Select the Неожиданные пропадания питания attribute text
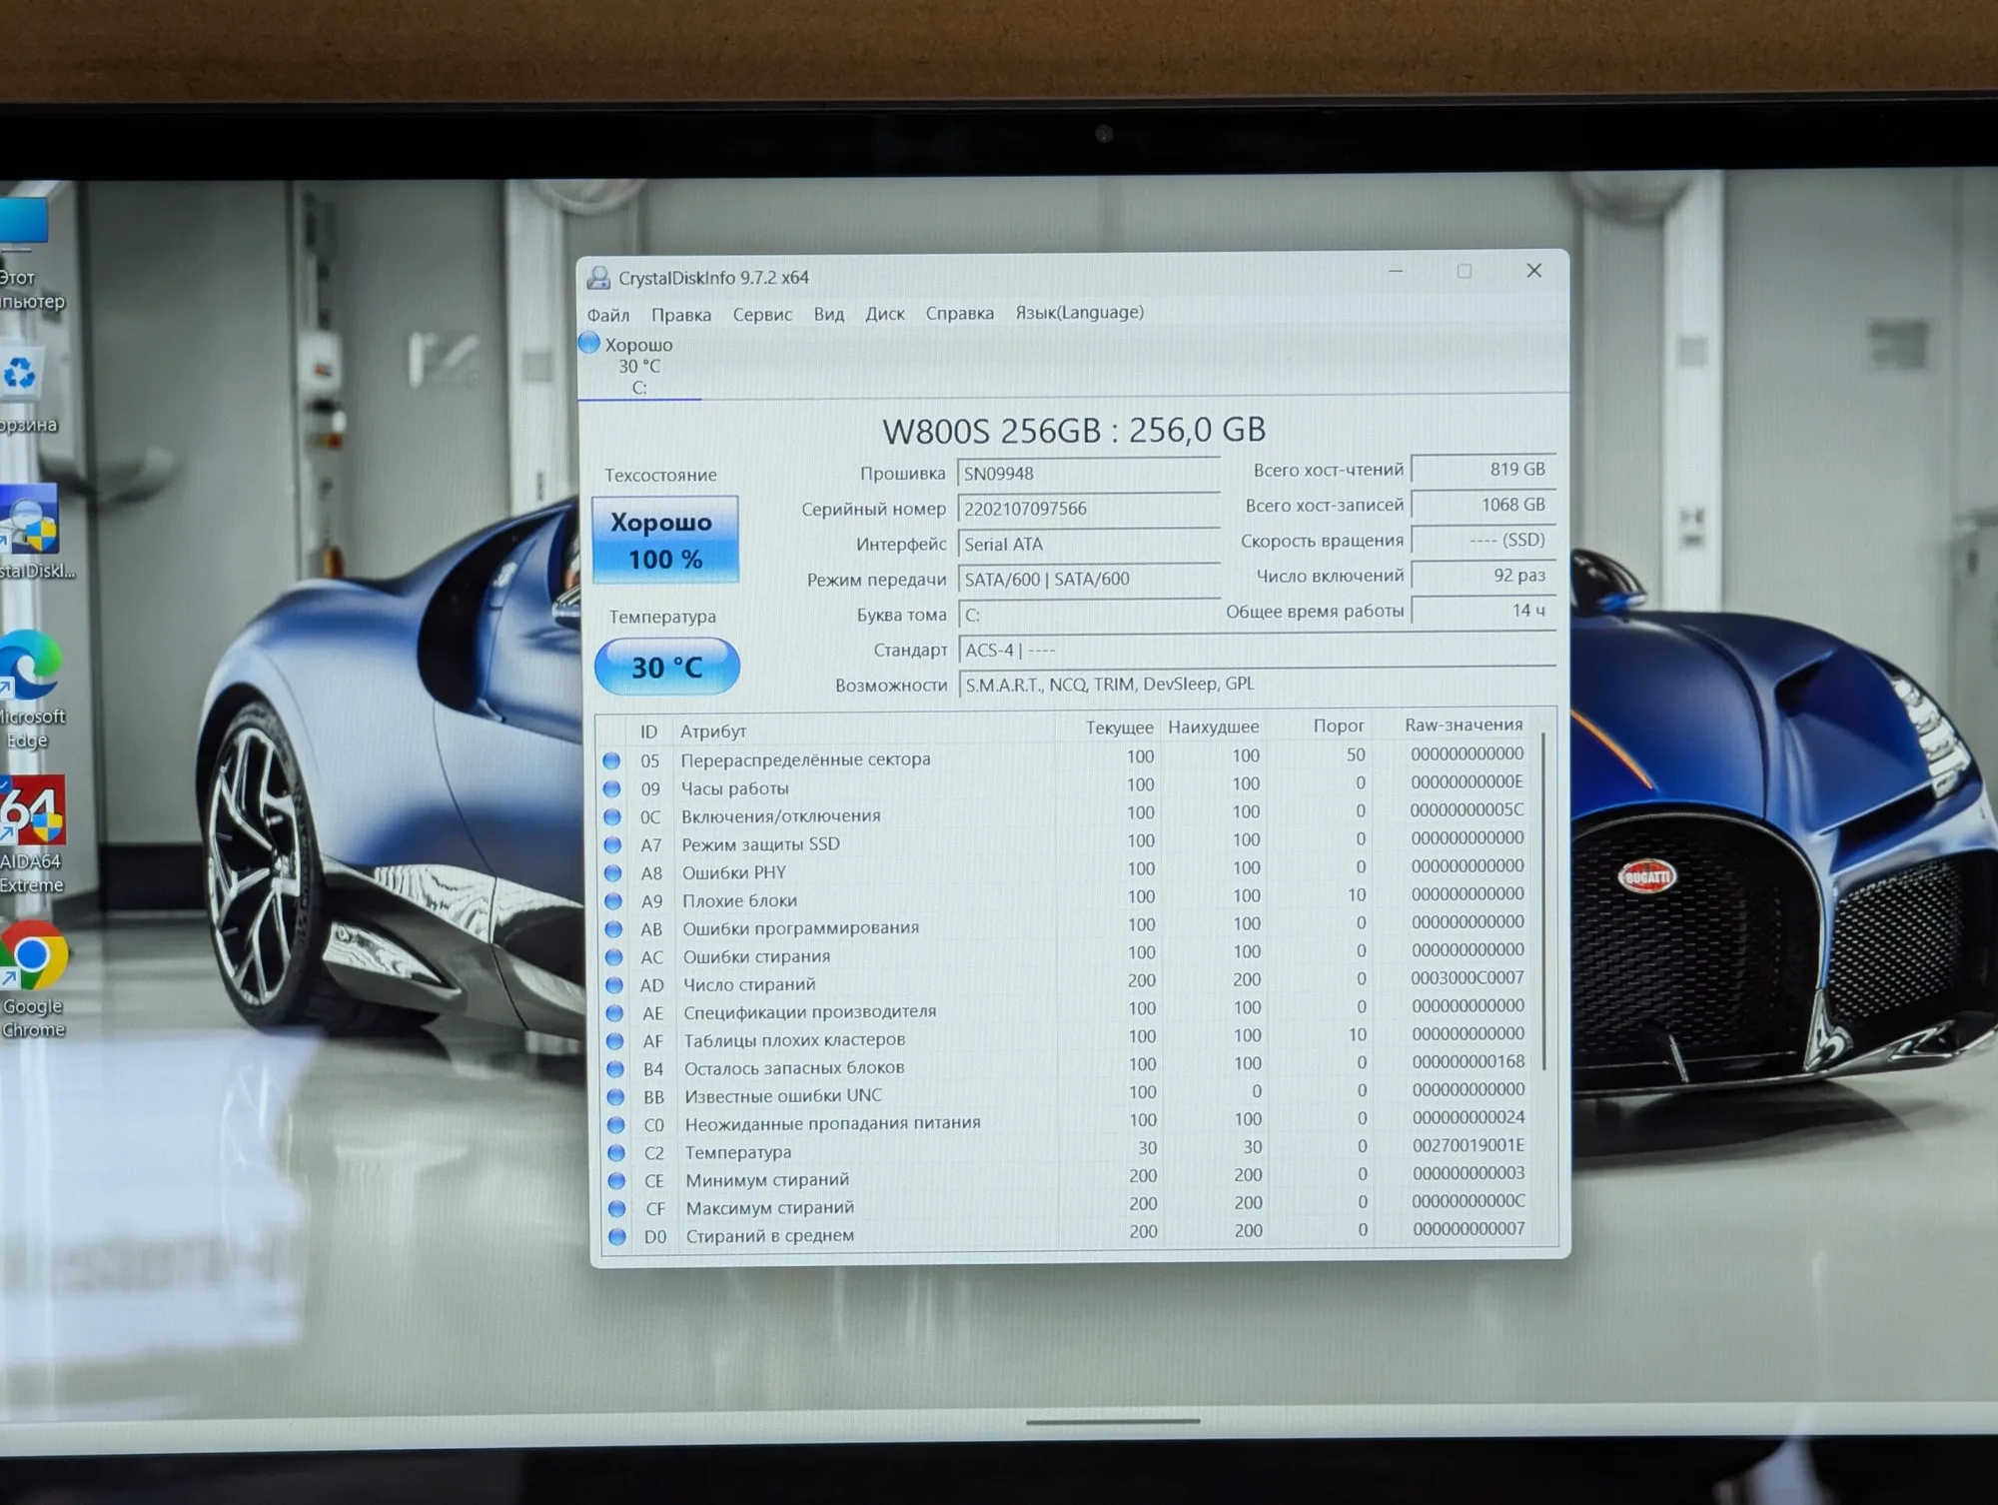 coord(832,1123)
